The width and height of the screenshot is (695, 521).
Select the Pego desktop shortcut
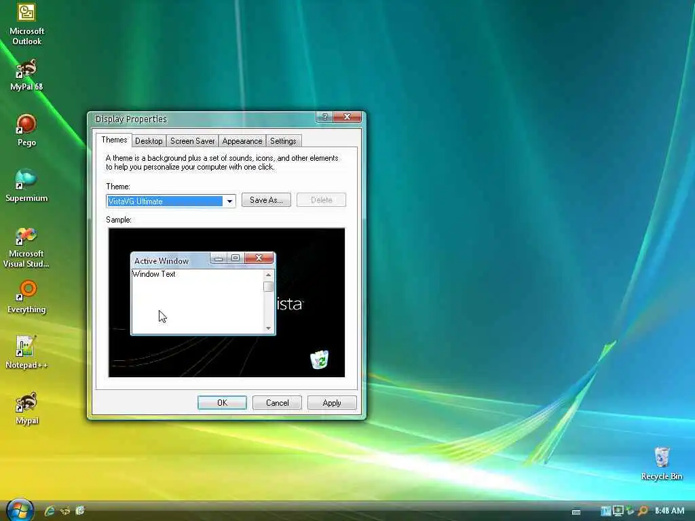26,130
